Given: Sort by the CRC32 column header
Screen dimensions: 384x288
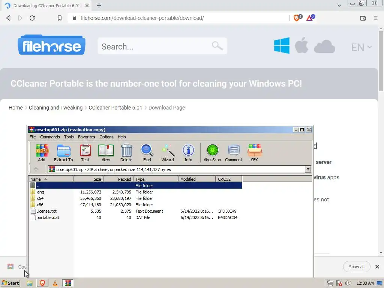Looking at the screenshot, I should [229, 179].
